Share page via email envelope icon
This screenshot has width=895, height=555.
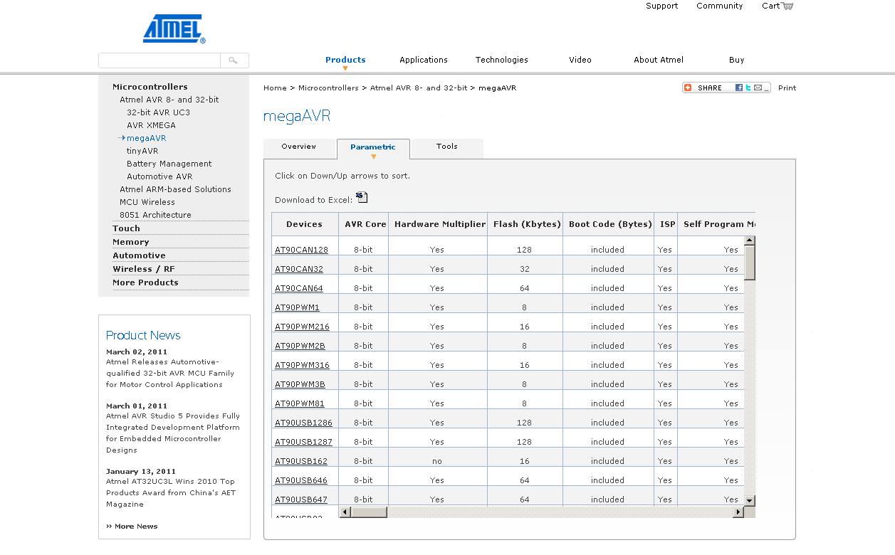(x=758, y=88)
